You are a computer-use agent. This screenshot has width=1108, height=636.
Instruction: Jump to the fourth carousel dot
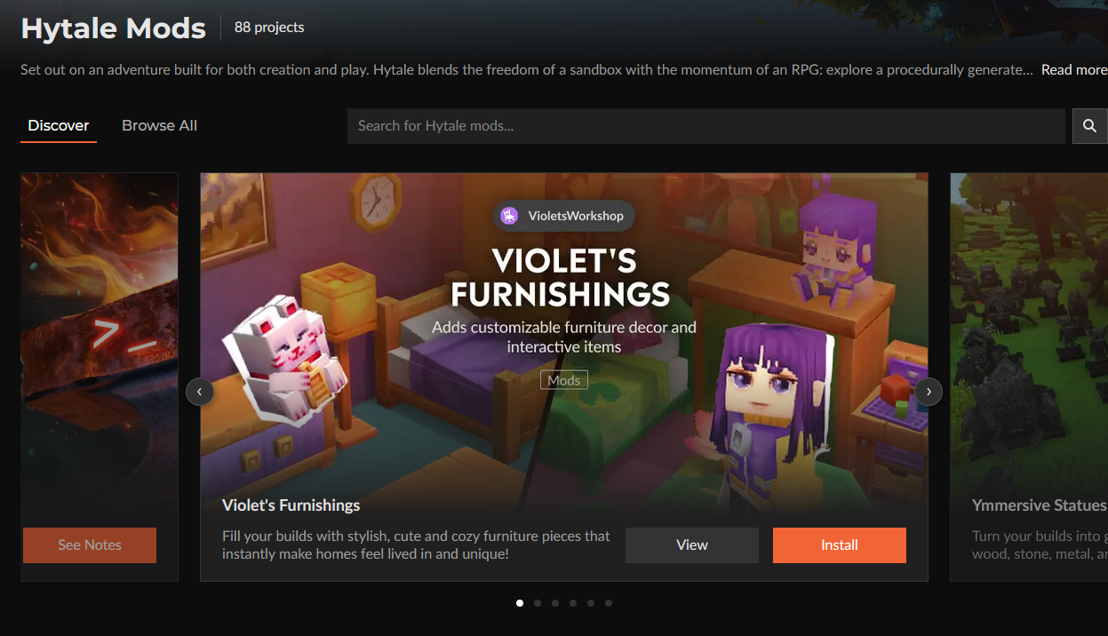[x=573, y=603]
